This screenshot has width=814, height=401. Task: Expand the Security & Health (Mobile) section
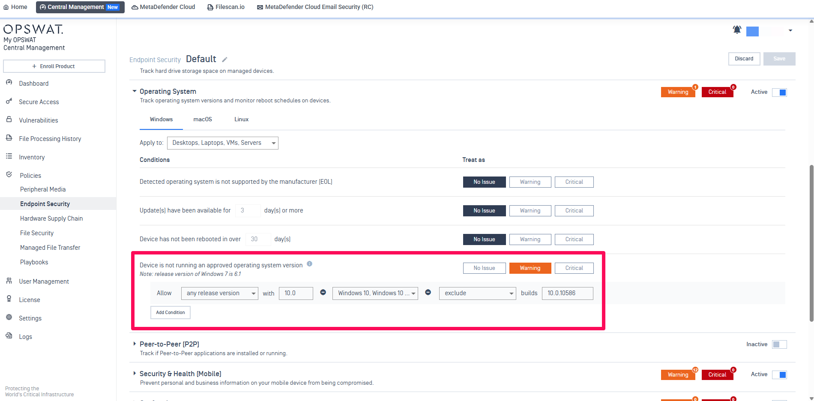point(135,373)
